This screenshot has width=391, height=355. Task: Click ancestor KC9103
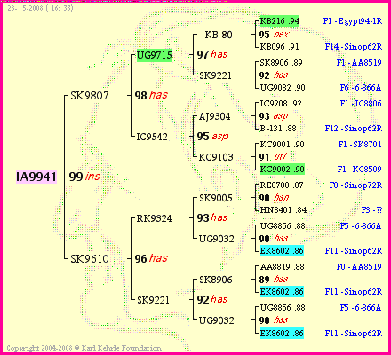tap(216, 157)
